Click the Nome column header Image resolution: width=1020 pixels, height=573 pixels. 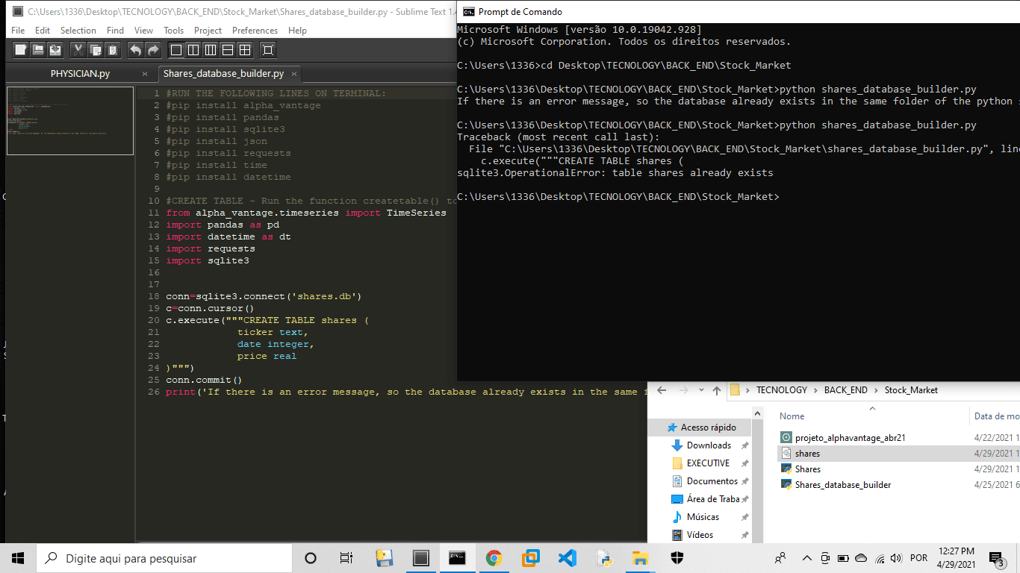tap(792, 416)
